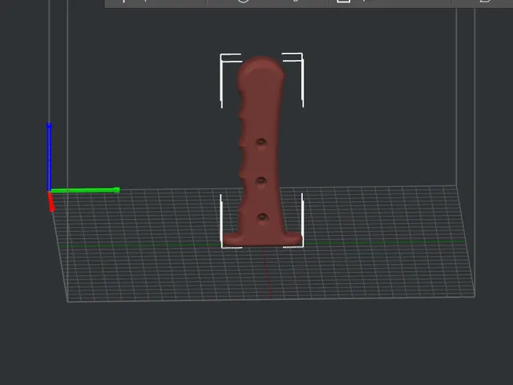The width and height of the screenshot is (513, 385).
Task: Click the green Y axis of the gizmo
Action: (85, 190)
